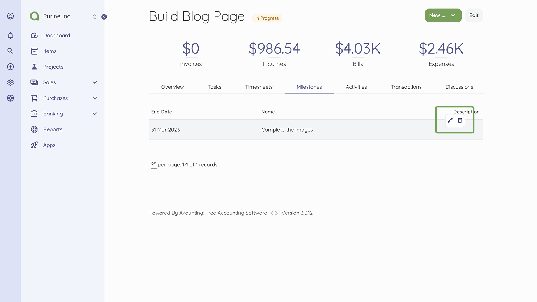This screenshot has width=537, height=302.
Task: Expand the Banking menu
Action: pos(95,114)
